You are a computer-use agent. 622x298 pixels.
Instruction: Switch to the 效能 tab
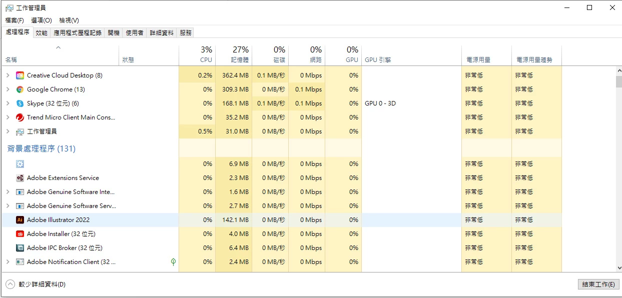[x=42, y=32]
